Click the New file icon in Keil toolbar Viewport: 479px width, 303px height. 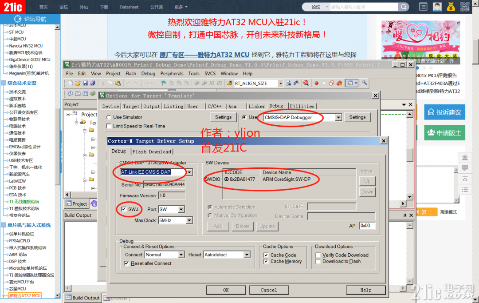[x=70, y=83]
